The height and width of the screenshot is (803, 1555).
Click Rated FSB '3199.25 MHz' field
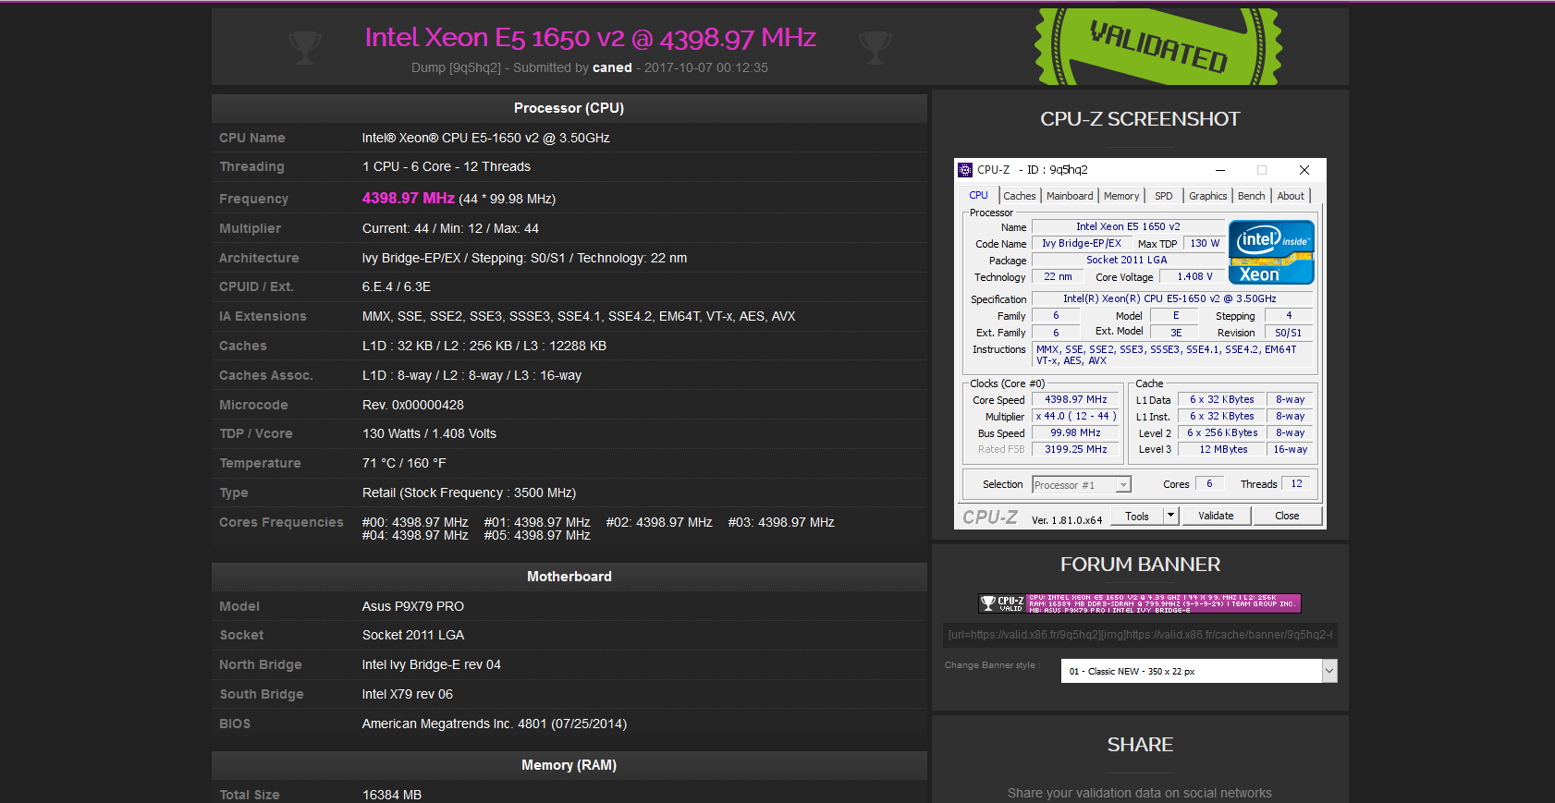pos(1076,449)
